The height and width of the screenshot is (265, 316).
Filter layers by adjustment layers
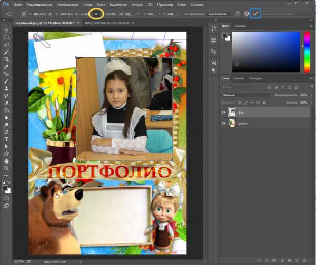(x=276, y=87)
